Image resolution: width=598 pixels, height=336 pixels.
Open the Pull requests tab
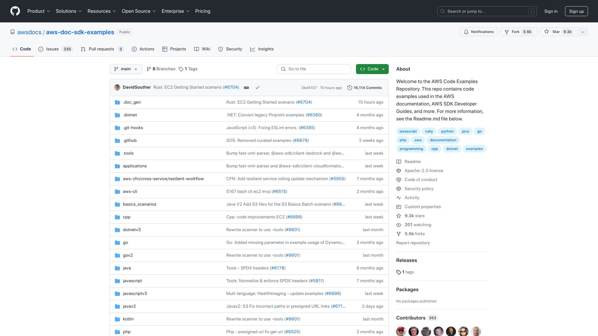pyautogui.click(x=102, y=49)
